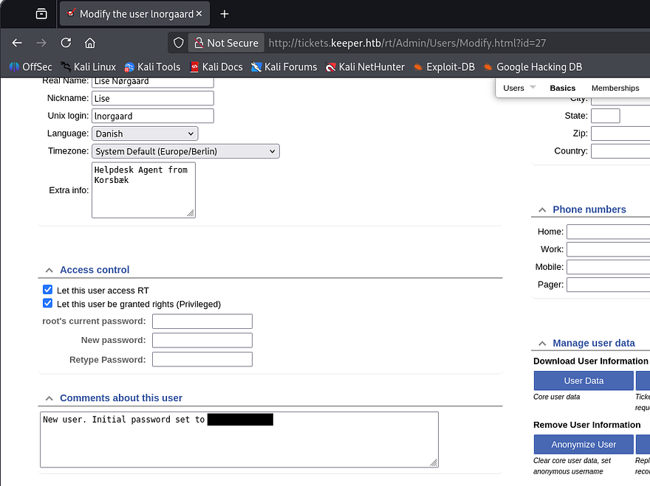Click the shield tracking protection icon
This screenshot has width=650, height=486.
[178, 43]
